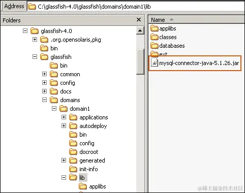Click the docs folder icon

click(54, 91)
